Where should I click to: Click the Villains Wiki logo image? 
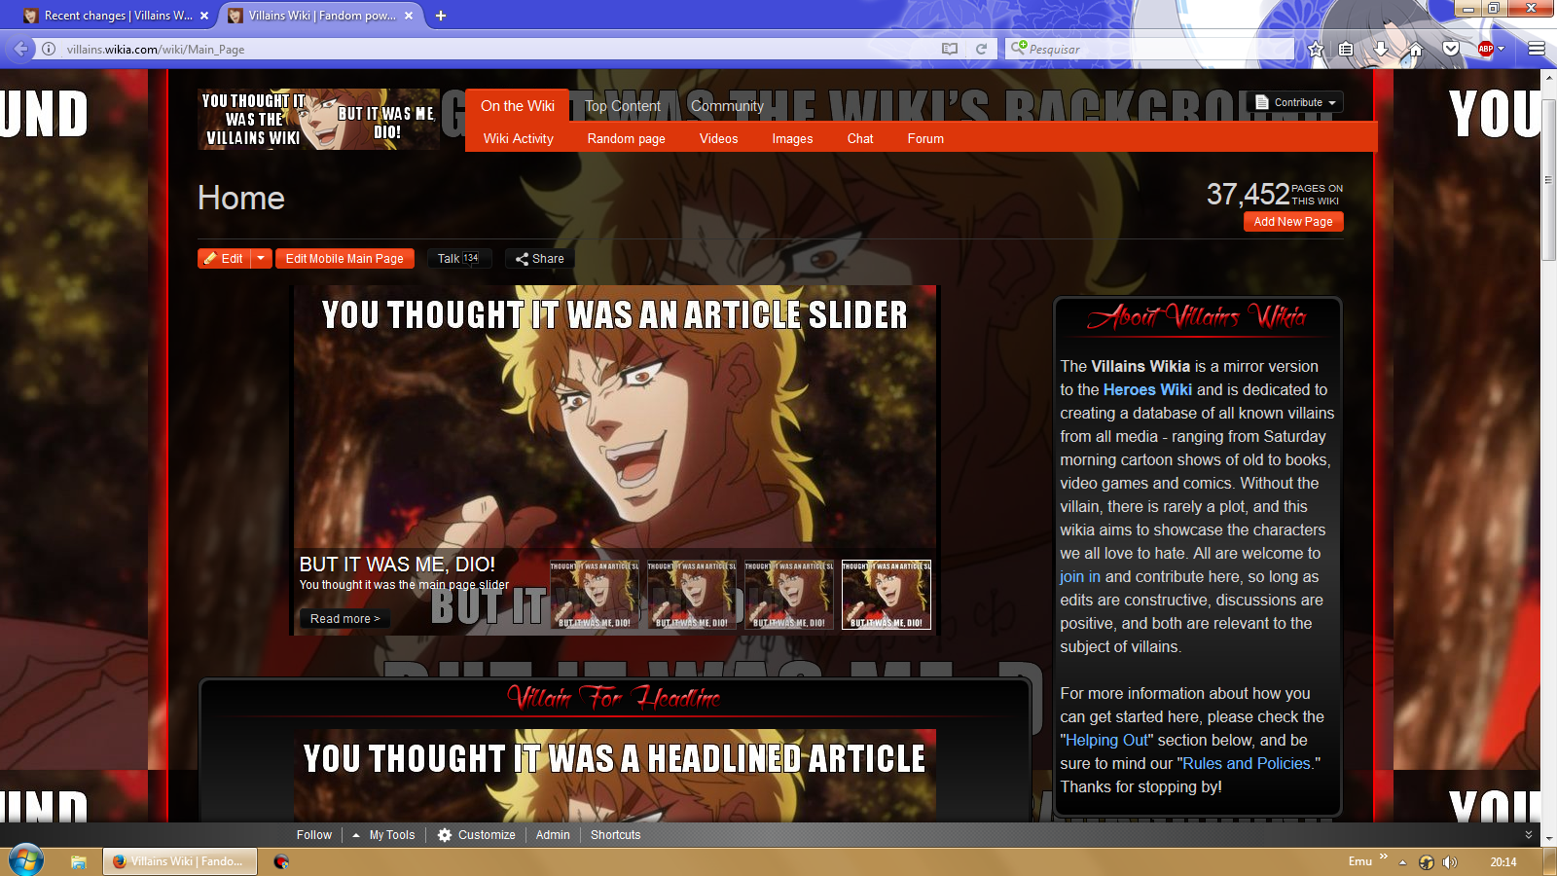point(319,119)
